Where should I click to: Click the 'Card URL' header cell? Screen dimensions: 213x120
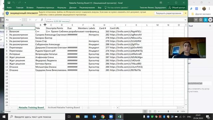click(x=115, y=28)
